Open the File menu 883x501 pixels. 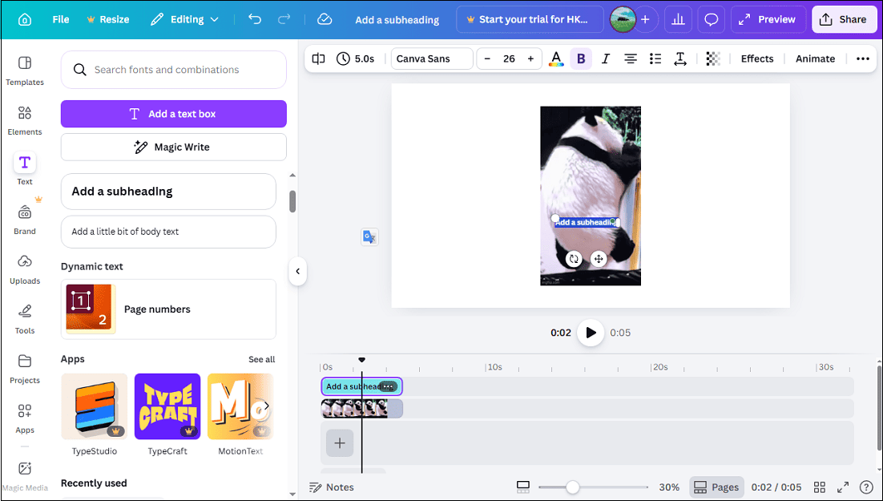click(x=60, y=18)
